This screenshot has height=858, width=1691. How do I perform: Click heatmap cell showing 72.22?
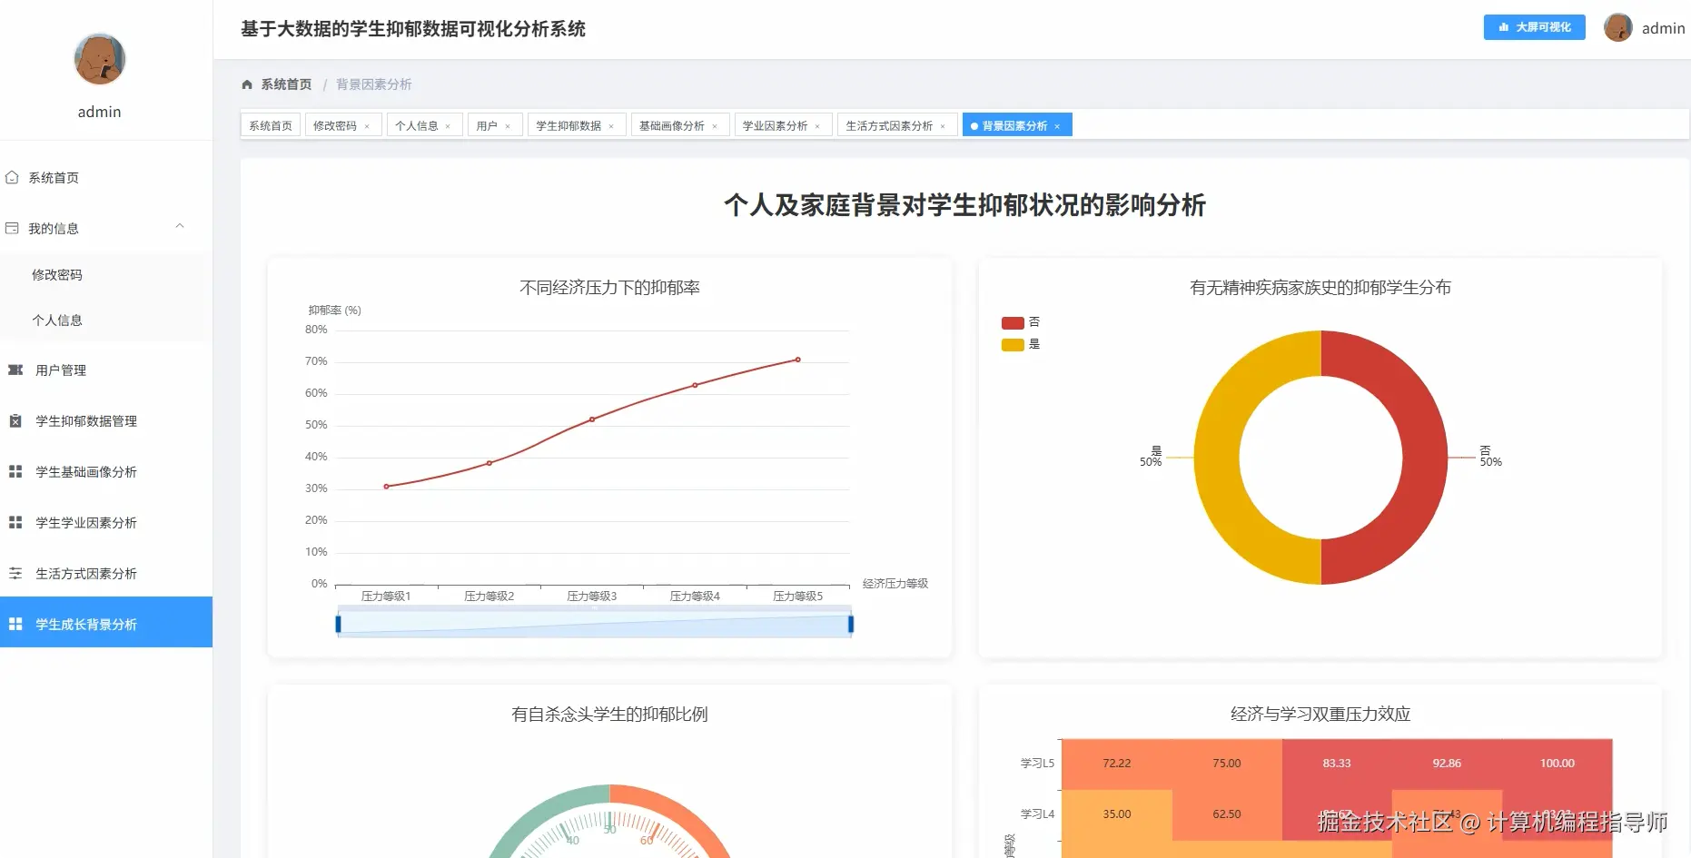pos(1117,764)
